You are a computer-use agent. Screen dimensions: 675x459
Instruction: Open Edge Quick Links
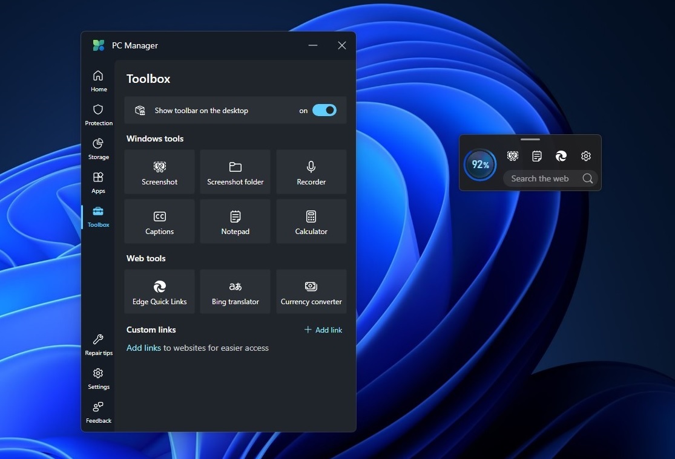pos(159,291)
